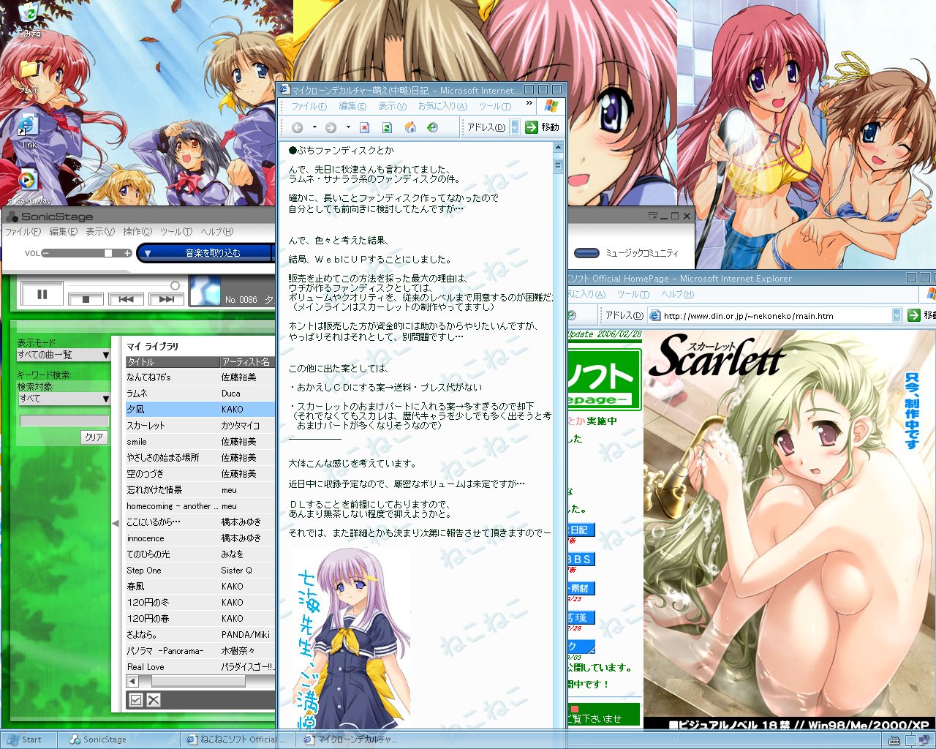Click up arrow of the diary page scrollbar

coord(559,148)
